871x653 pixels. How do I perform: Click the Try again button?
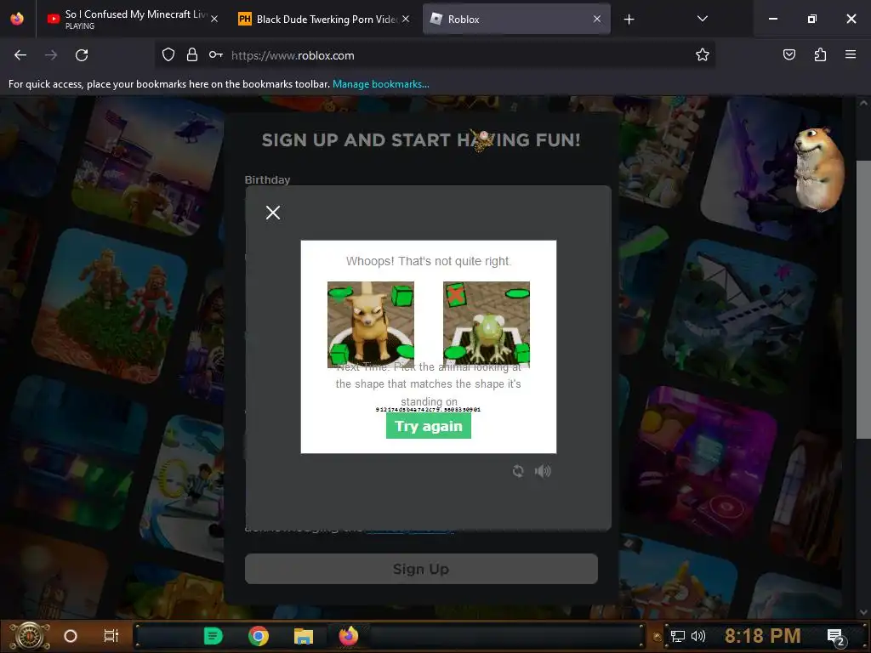pyautogui.click(x=429, y=426)
